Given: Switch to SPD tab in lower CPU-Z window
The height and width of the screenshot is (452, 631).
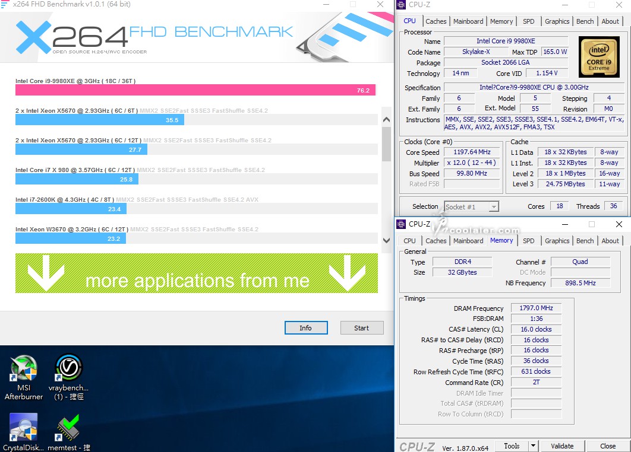Looking at the screenshot, I should [528, 241].
